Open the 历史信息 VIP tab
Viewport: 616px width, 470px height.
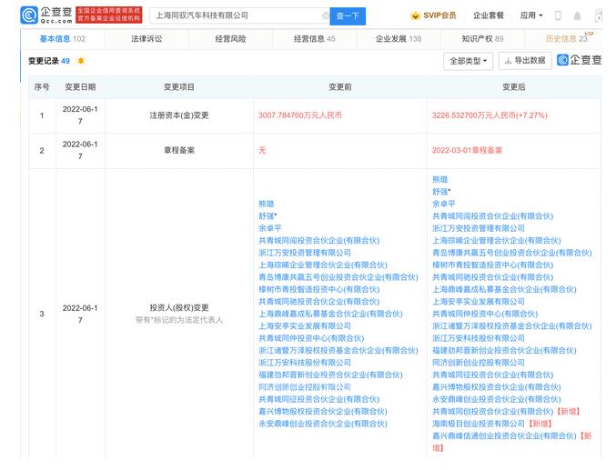tap(566, 39)
